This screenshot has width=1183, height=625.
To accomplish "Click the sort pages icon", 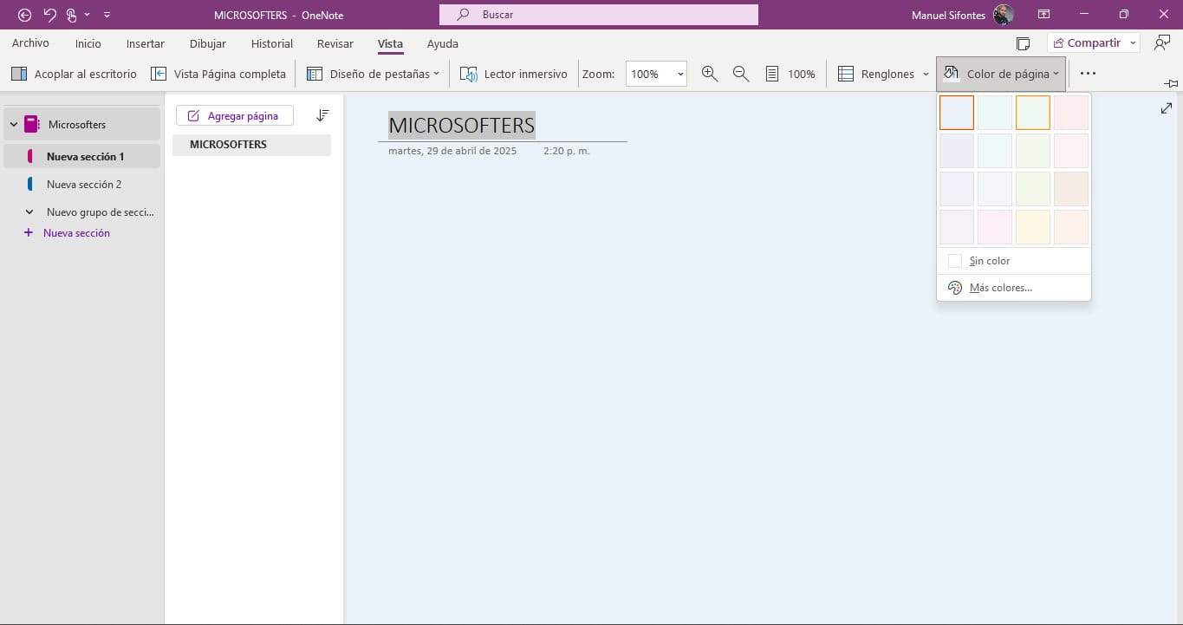I will point(322,115).
